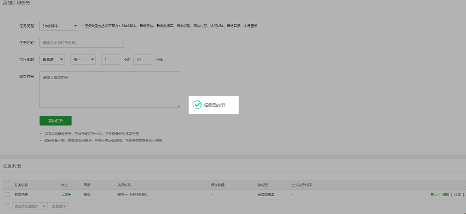
Task: Click the 任务列表 section heading
Action: [12, 166]
